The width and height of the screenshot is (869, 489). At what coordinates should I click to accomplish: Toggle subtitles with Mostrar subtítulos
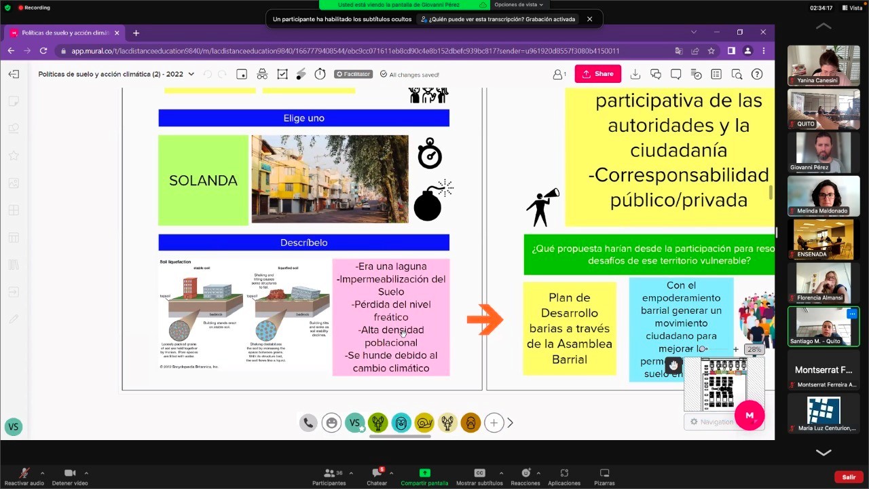point(479,477)
